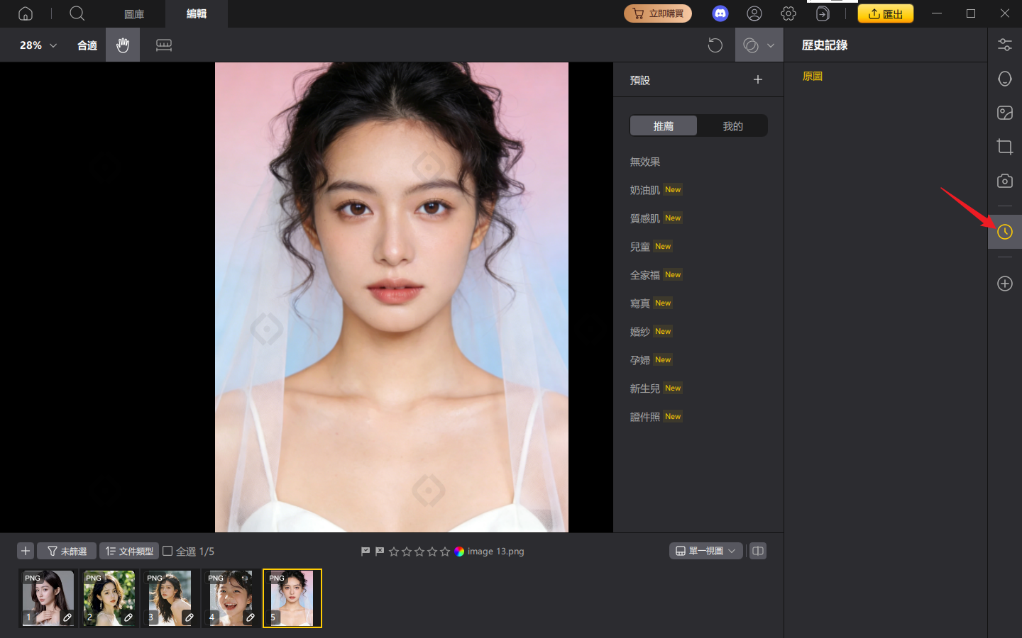Image resolution: width=1022 pixels, height=638 pixels.
Task: Open the crop tool in sidebar
Action: coord(1004,147)
